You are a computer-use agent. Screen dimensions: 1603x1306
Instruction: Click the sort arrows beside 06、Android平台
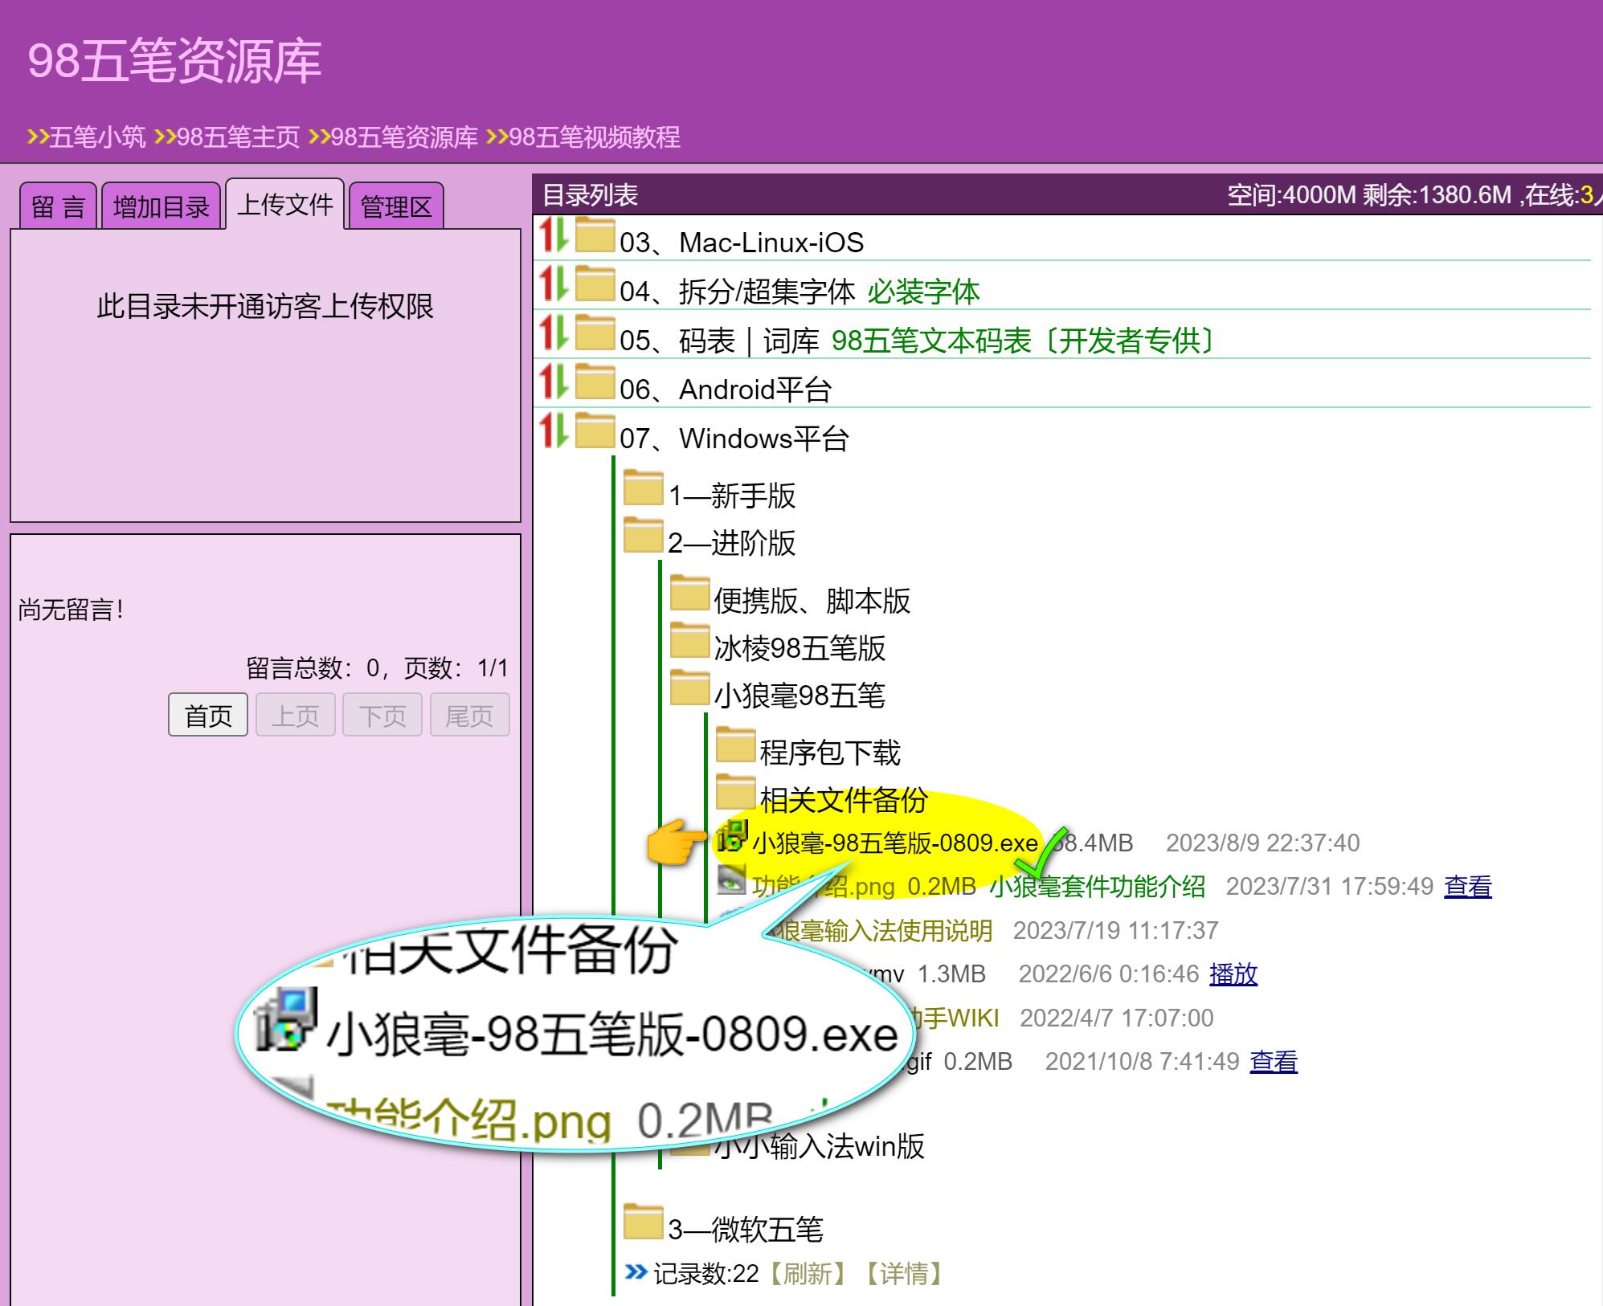click(553, 382)
